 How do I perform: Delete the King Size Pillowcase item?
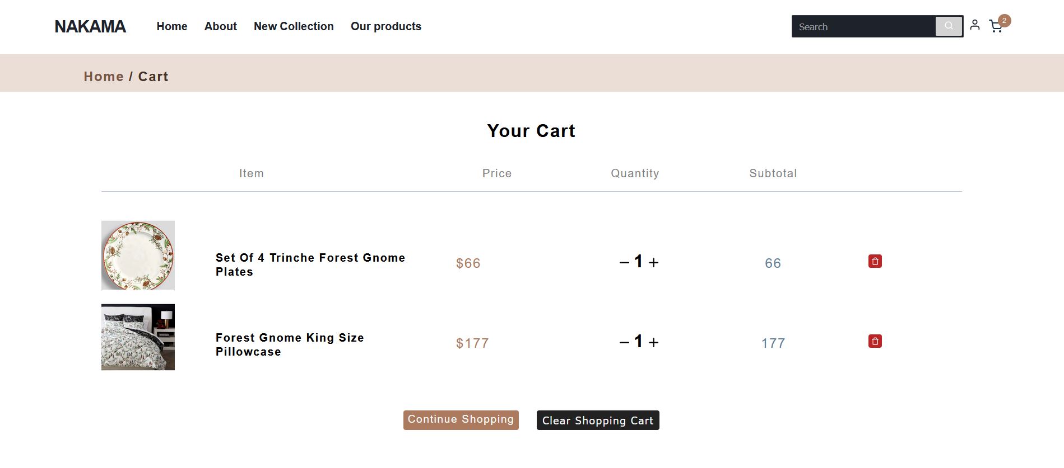pos(875,341)
